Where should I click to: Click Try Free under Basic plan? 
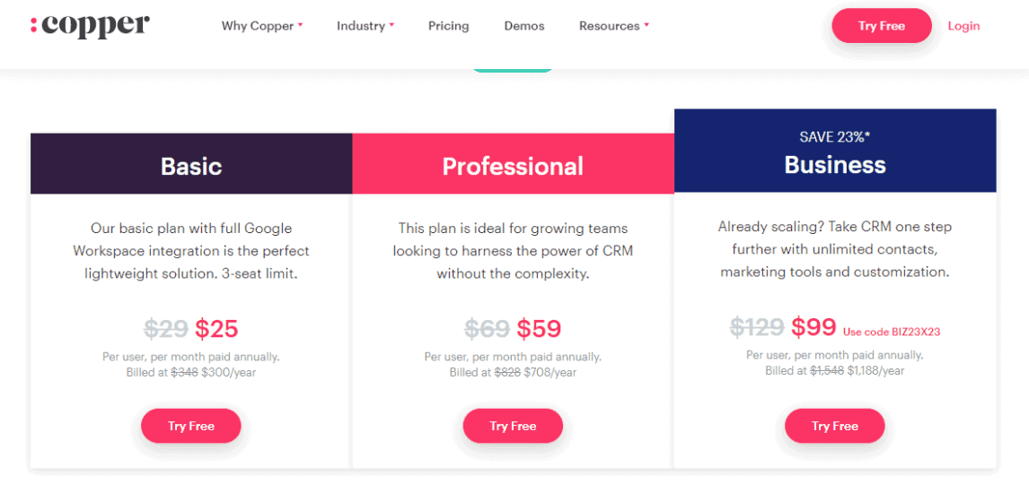pos(191,426)
